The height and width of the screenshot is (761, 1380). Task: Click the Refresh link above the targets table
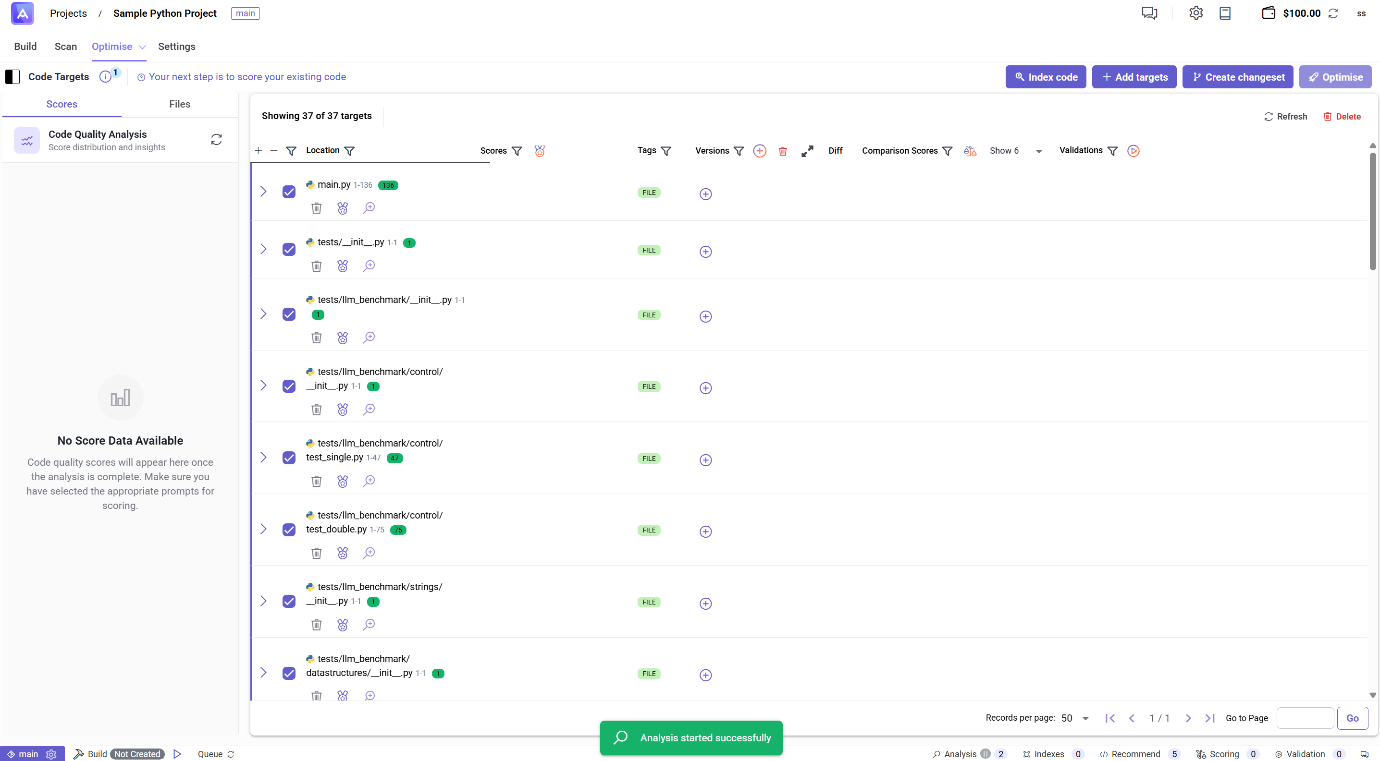pos(1285,116)
